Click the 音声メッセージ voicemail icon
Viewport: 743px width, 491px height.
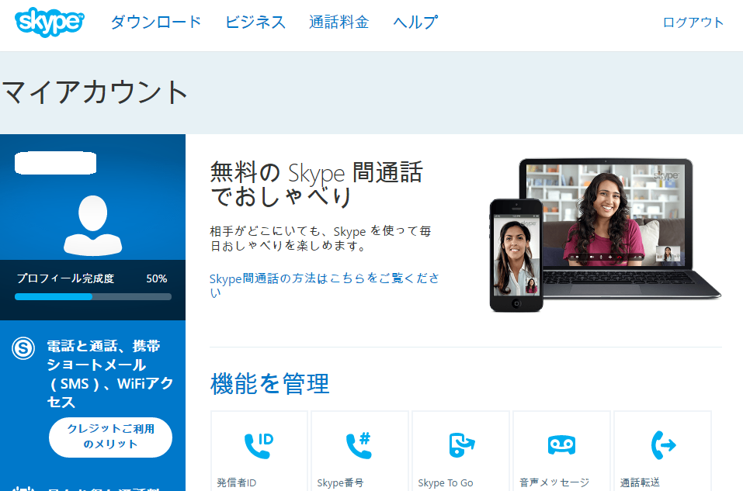click(x=561, y=445)
